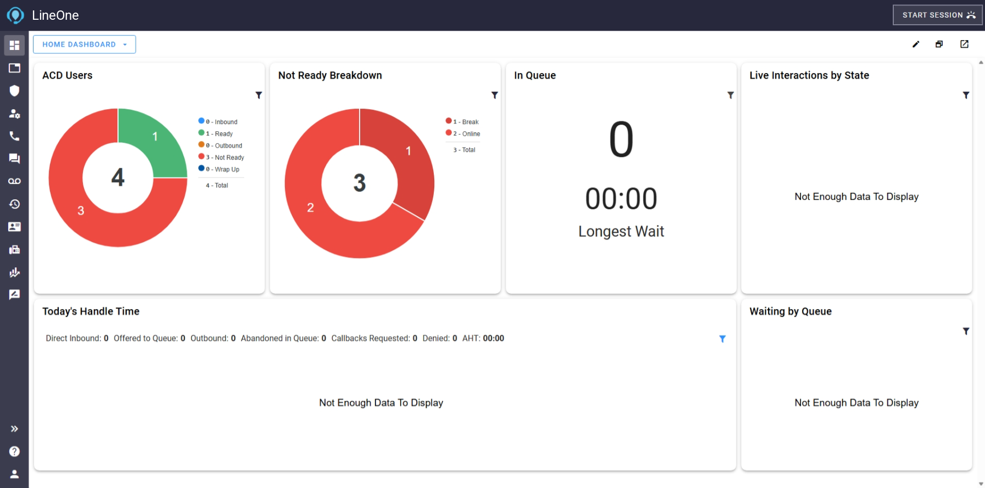The height and width of the screenshot is (488, 985).
Task: Click the Online segment in Not Ready Breakdown chart
Action: 310,207
